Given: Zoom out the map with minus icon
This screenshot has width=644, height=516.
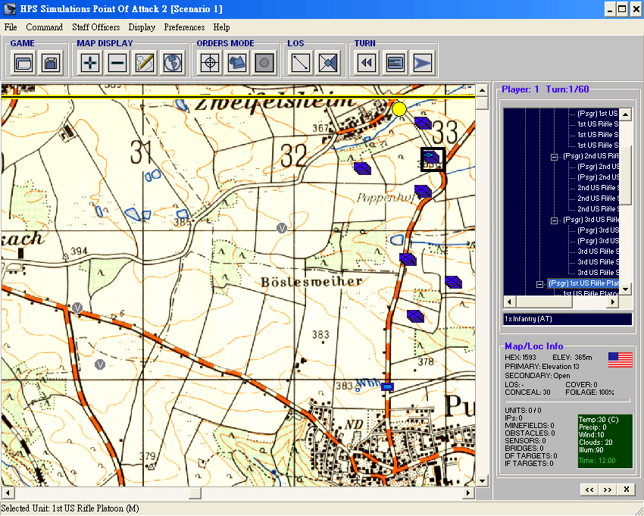Looking at the screenshot, I should (x=117, y=63).
